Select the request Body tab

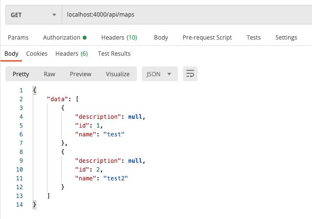161,38
